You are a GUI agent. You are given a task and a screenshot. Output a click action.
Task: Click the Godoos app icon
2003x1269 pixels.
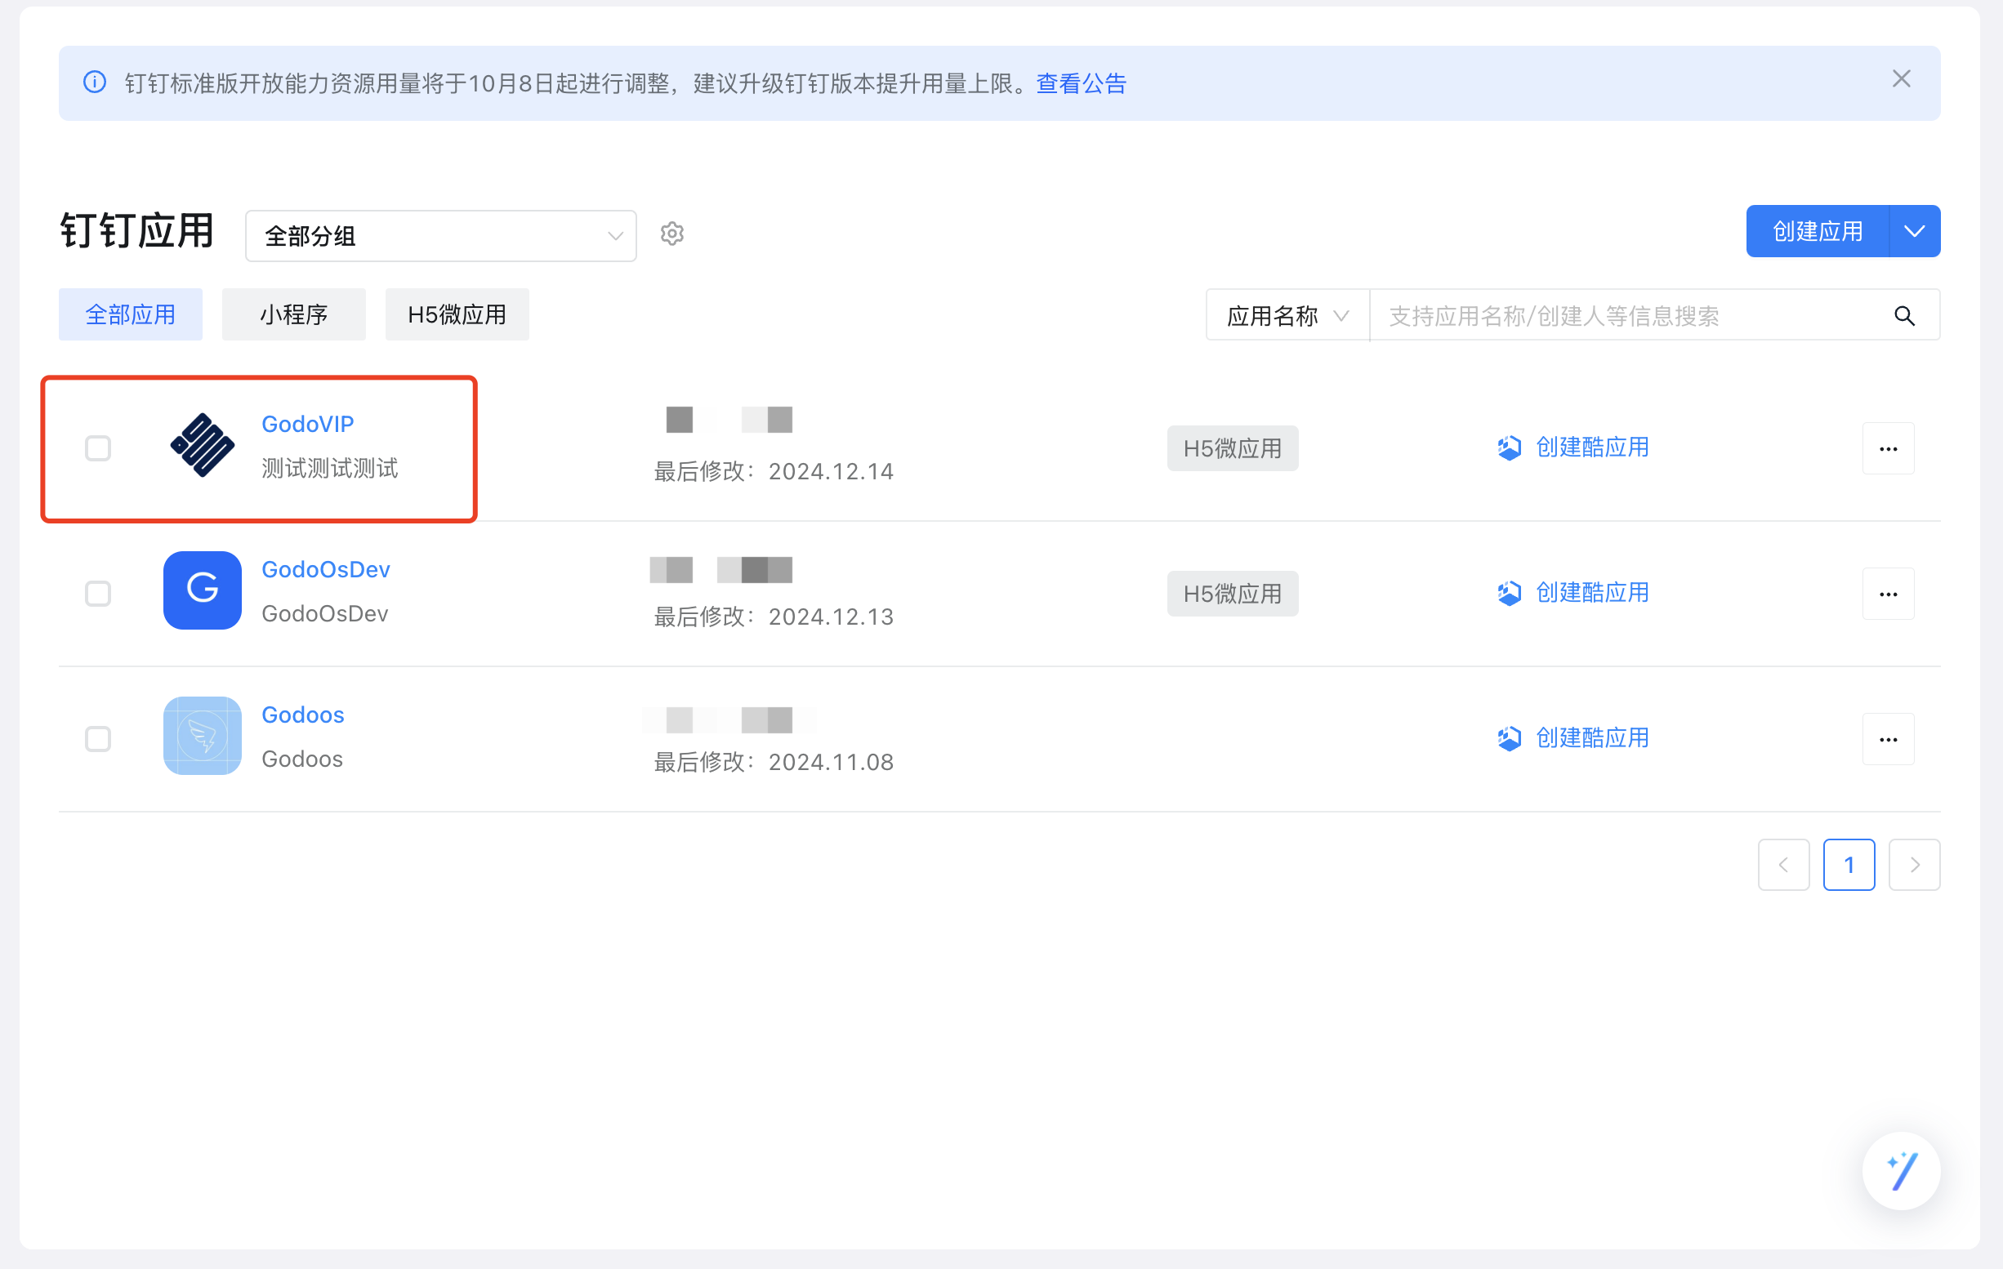tap(202, 736)
